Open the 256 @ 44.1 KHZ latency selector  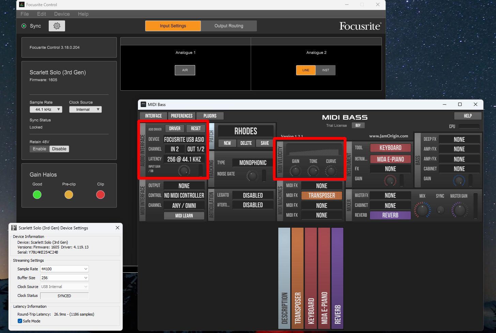(x=184, y=159)
